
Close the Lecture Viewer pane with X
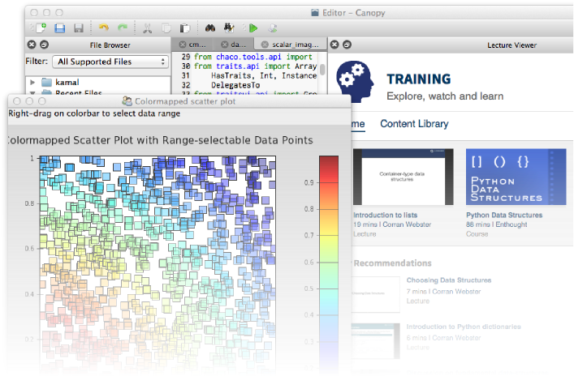334,45
